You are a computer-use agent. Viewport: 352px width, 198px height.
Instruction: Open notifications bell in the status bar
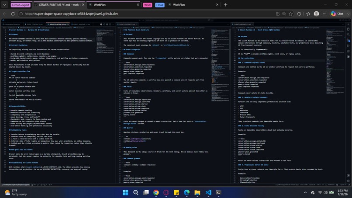[349, 185]
